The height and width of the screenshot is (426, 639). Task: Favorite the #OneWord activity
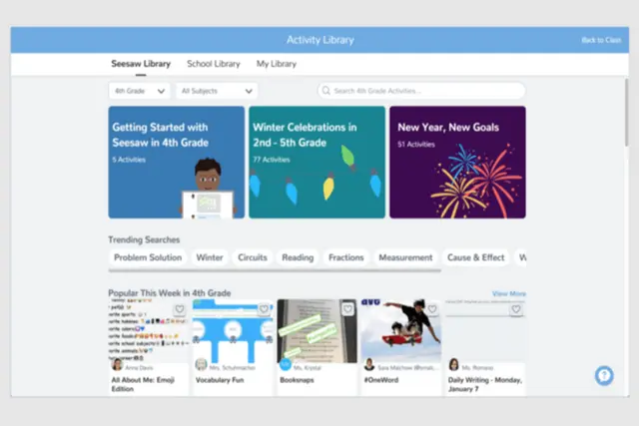pyautogui.click(x=432, y=309)
